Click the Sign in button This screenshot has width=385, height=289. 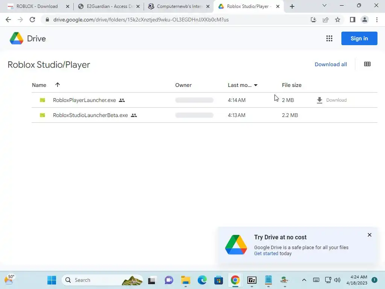pos(359,38)
